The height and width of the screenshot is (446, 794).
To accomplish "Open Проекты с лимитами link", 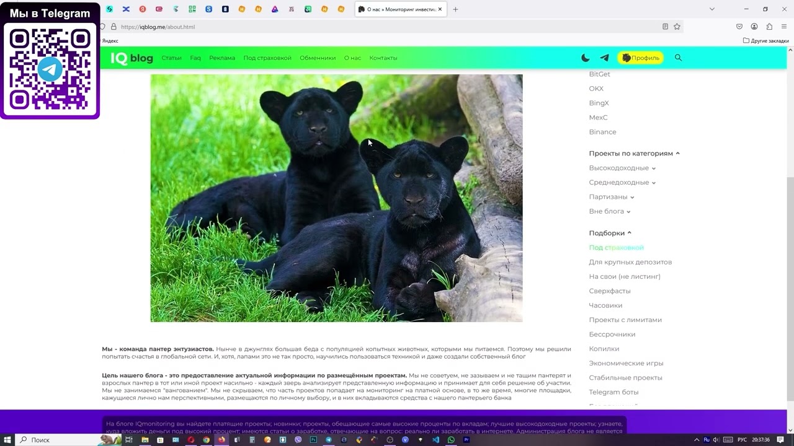I will click(x=625, y=320).
